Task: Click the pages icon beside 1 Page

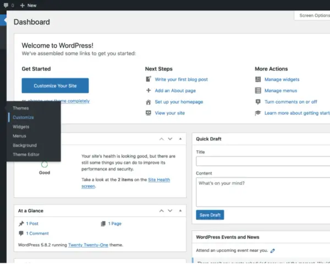Action: 103,224
